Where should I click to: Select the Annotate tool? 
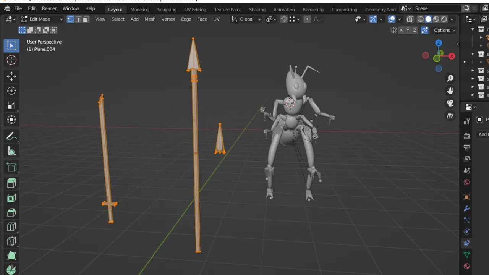[11, 136]
